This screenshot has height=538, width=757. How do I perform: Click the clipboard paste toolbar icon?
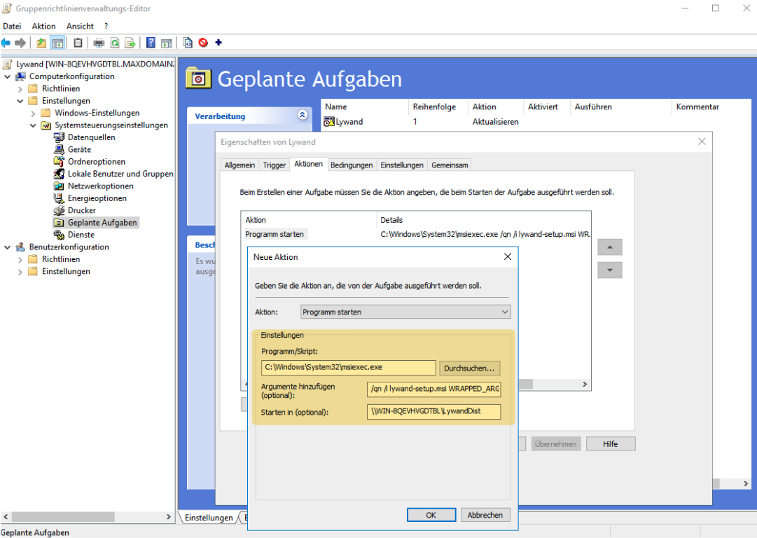(78, 43)
